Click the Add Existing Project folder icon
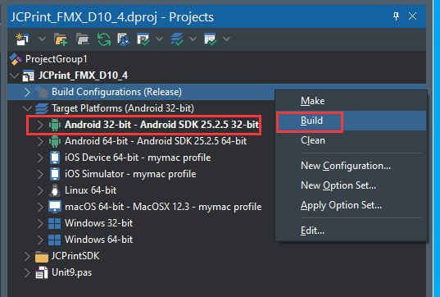 61,39
